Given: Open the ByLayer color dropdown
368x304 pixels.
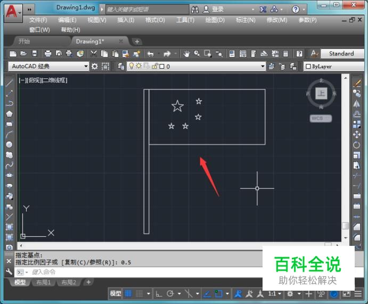Looking at the screenshot, I should coord(334,67).
